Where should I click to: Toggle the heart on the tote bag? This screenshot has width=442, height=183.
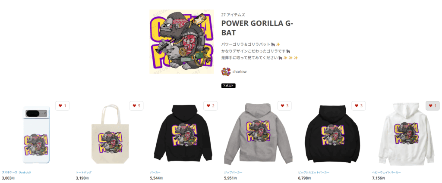(136, 105)
